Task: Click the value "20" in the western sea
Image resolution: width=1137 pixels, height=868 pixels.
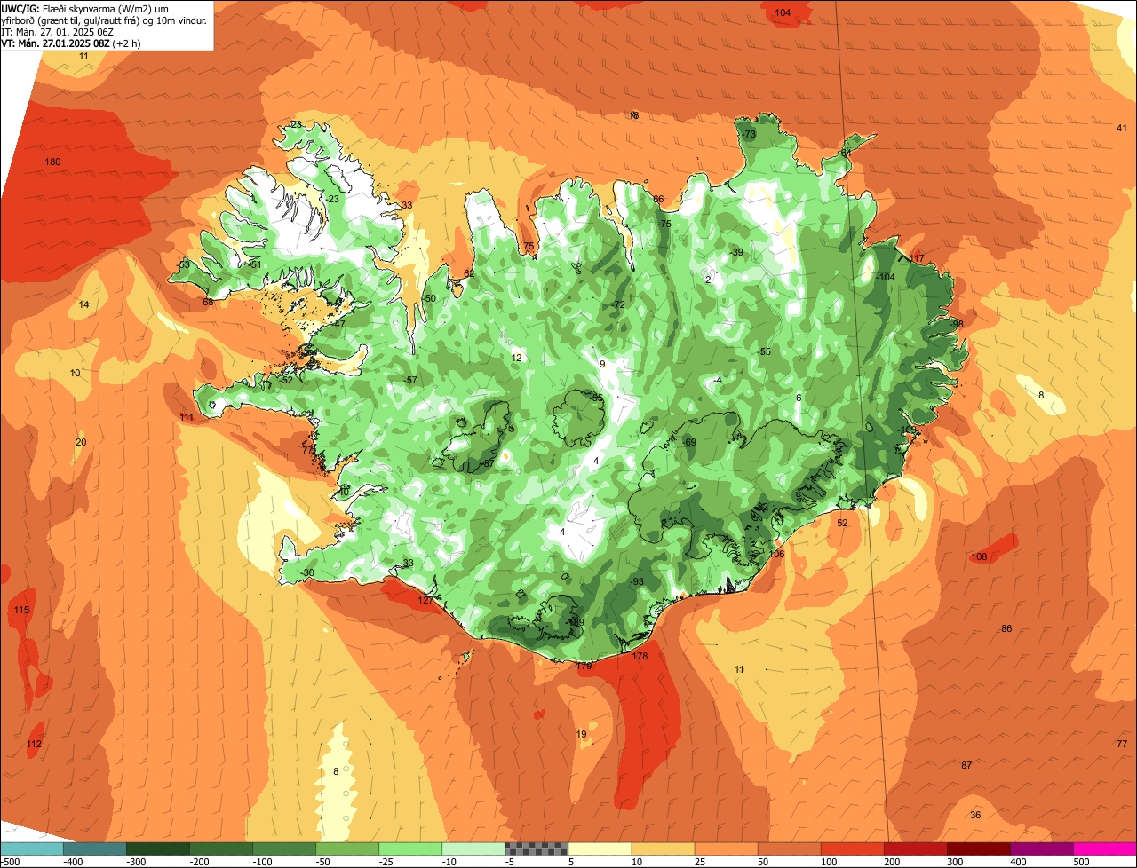Action: click(81, 442)
